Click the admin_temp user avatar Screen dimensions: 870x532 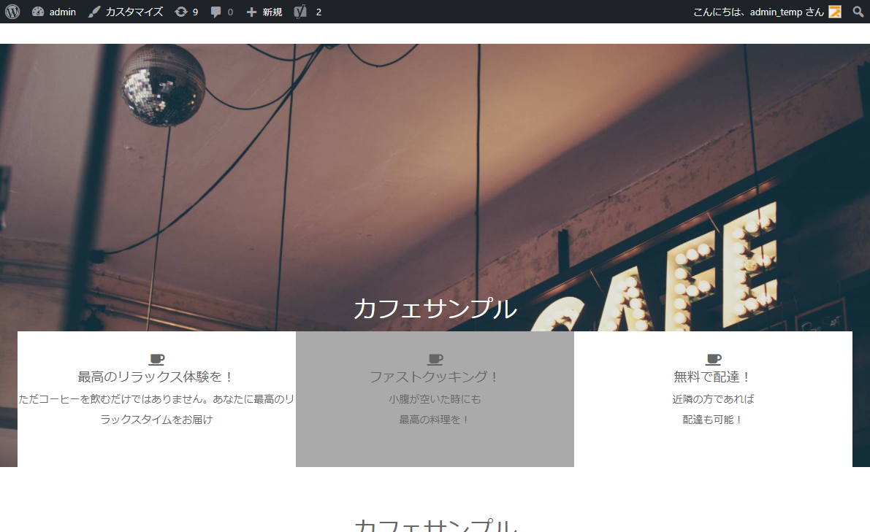pos(835,12)
